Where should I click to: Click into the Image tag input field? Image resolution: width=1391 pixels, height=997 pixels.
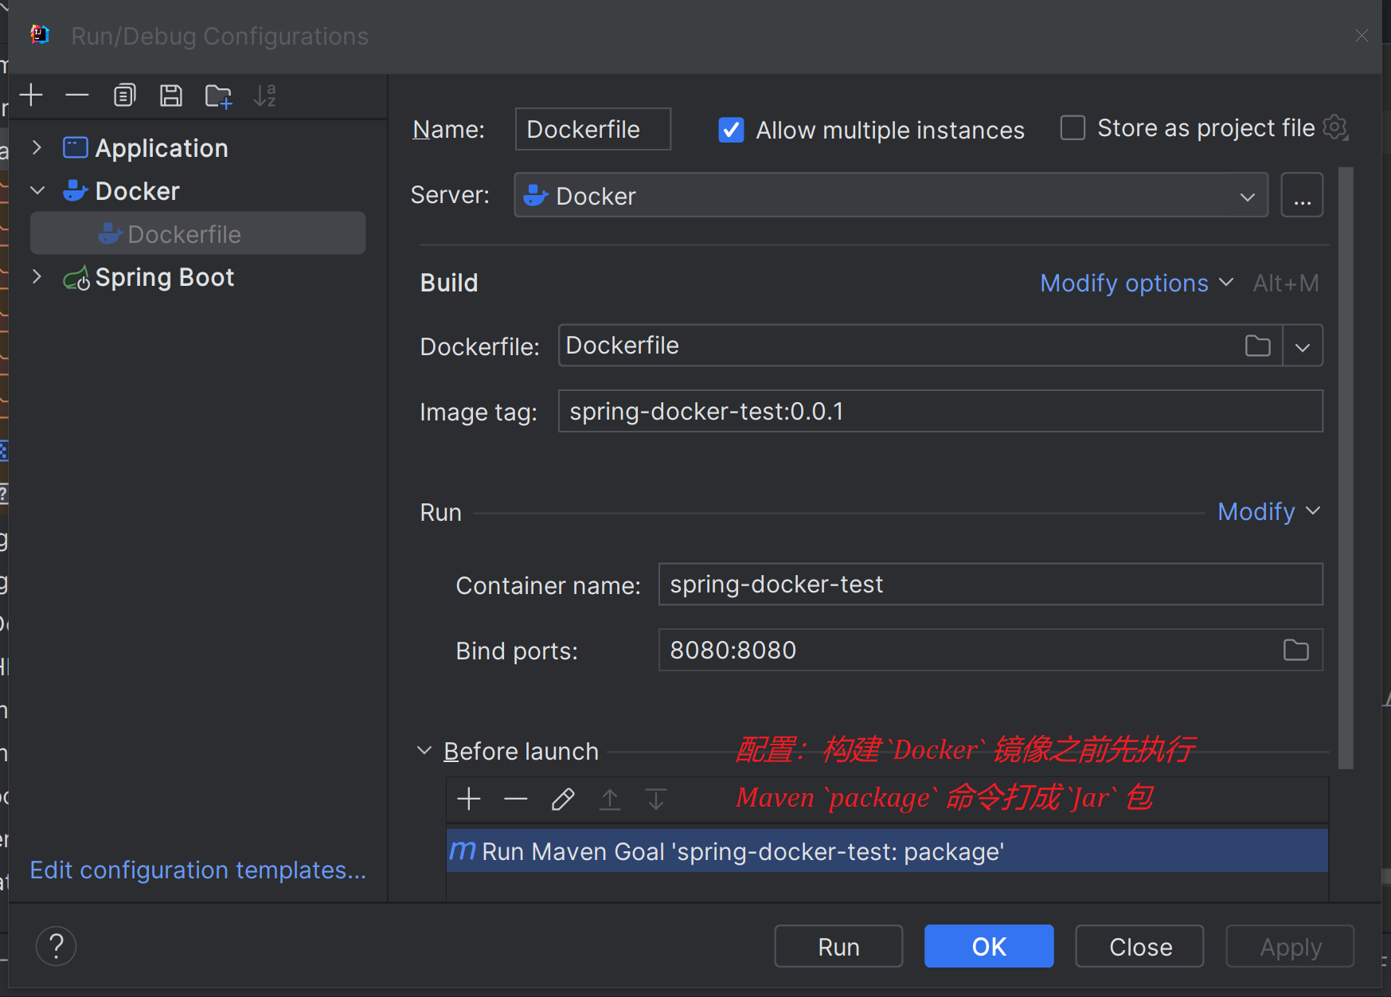940,412
